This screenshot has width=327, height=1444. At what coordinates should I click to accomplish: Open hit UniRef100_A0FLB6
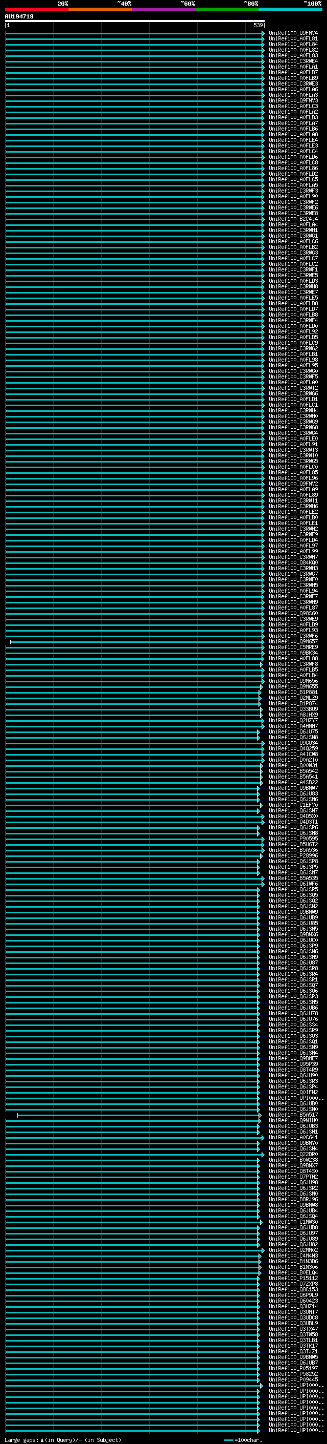pos(293,129)
